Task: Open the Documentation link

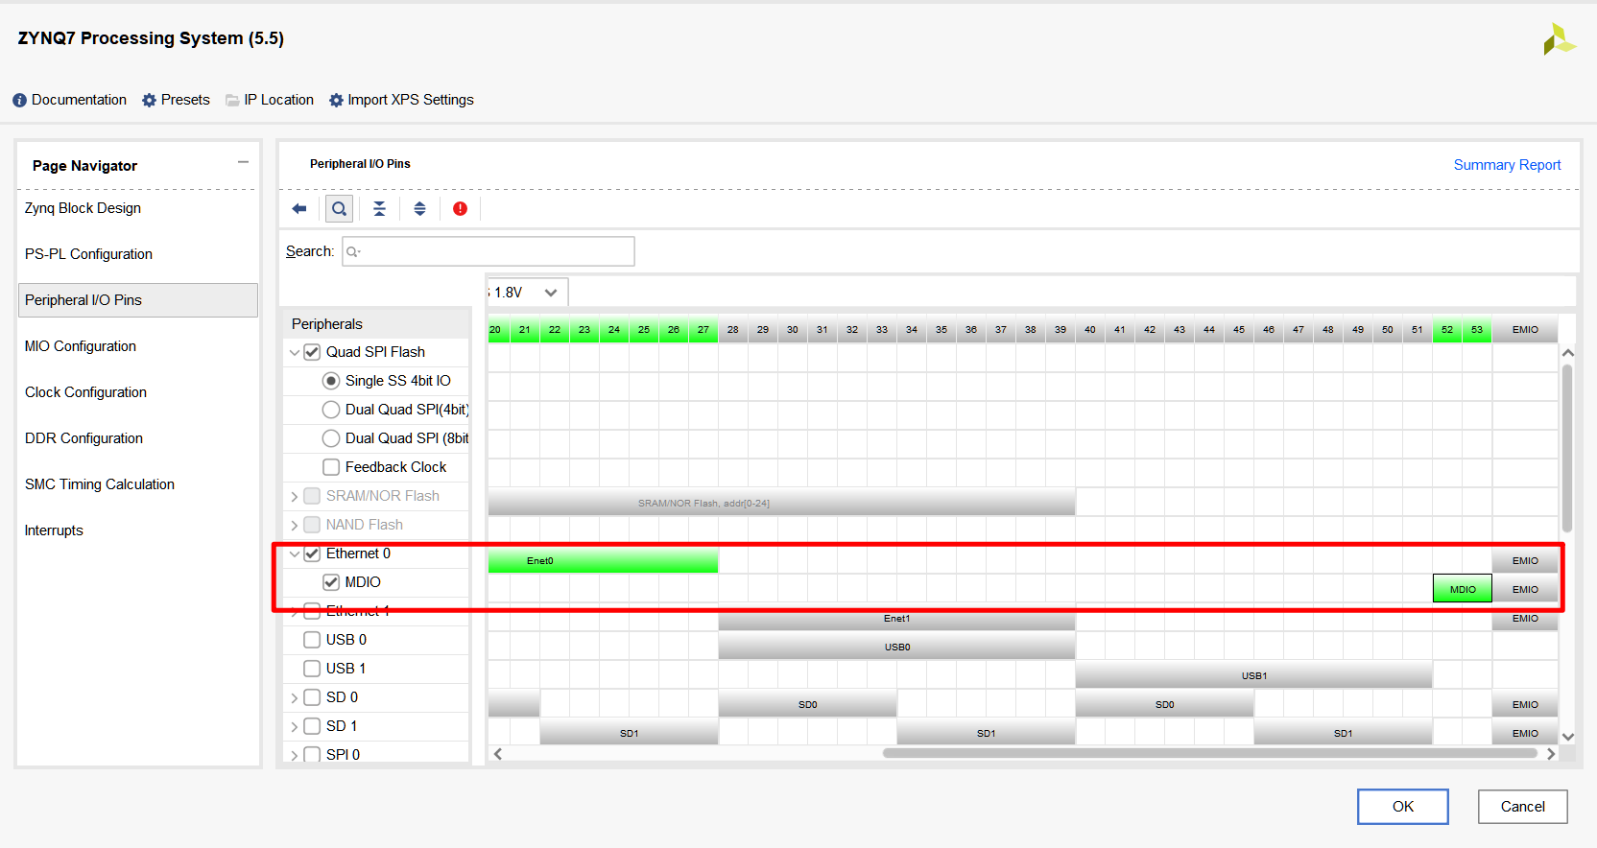Action: point(79,100)
